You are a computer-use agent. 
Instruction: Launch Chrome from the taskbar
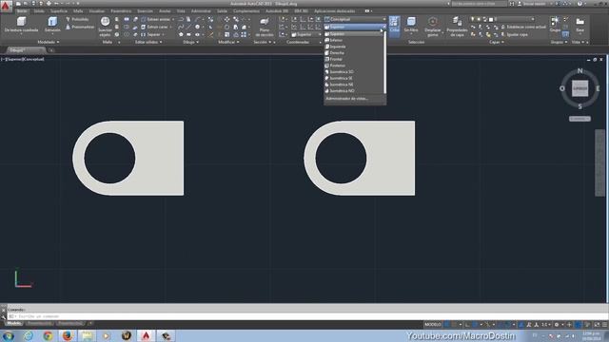pos(48,335)
